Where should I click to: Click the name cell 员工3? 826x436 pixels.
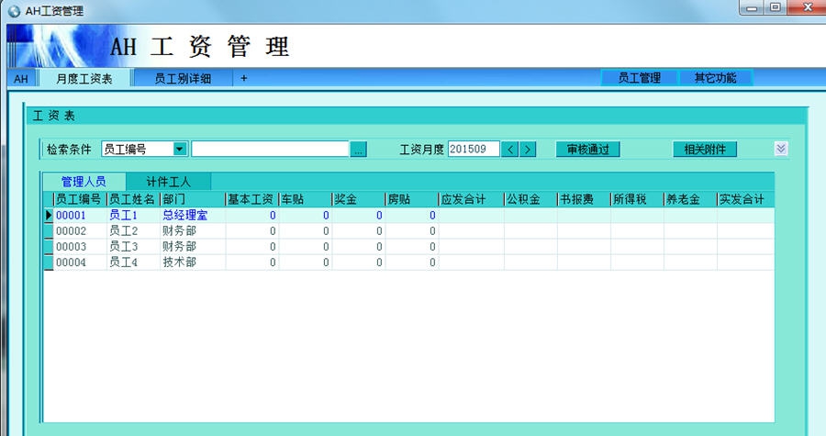coord(133,246)
